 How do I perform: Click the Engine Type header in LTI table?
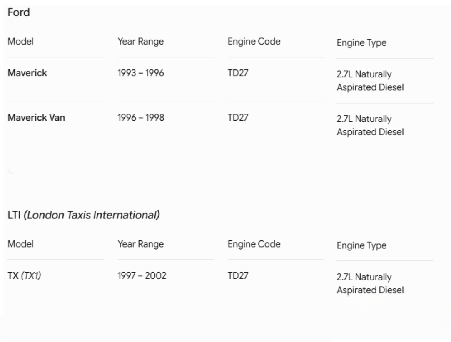(x=361, y=245)
